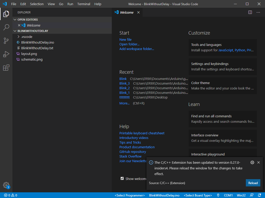Open the Source Control view

pos(6,41)
